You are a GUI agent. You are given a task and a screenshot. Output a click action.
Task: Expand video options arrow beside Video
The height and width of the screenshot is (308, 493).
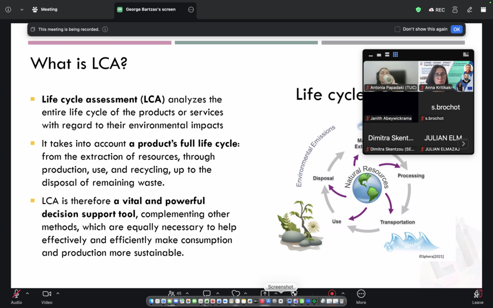click(x=58, y=294)
